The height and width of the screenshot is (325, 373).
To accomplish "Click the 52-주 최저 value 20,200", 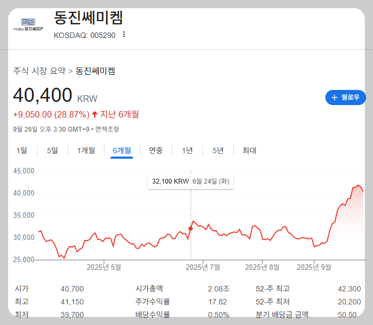I will pyautogui.click(x=349, y=302).
